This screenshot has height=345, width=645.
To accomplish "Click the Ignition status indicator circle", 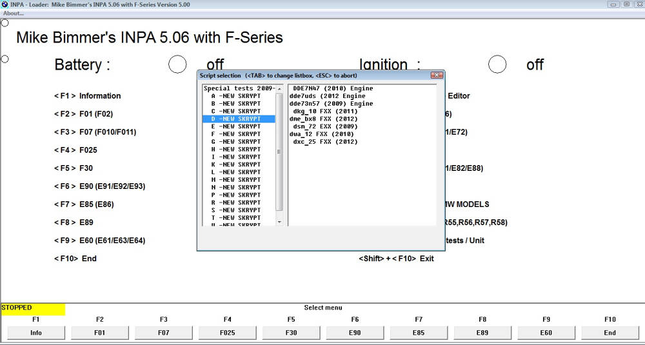I will [497, 64].
